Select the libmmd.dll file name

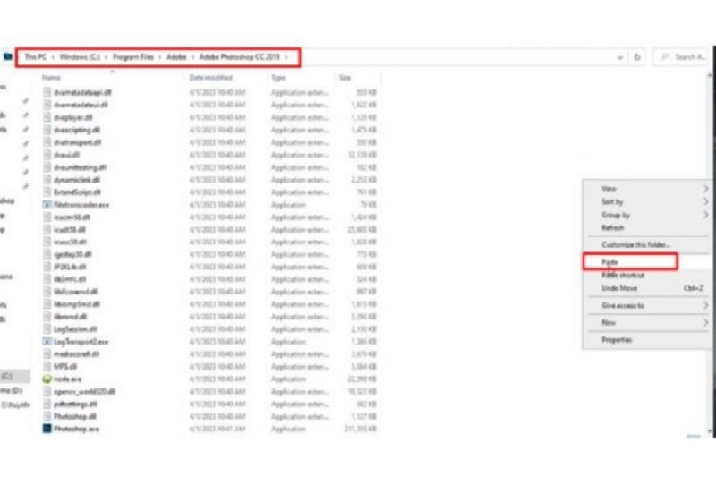71,317
